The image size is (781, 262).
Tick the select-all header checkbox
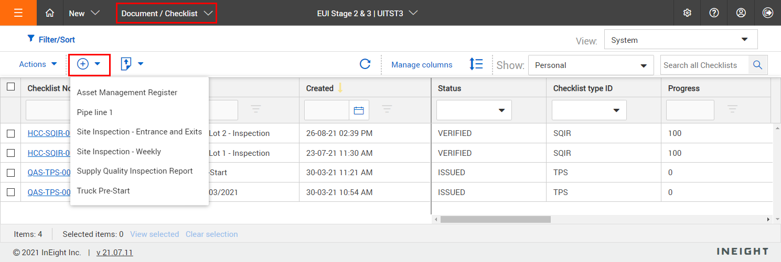coord(10,87)
